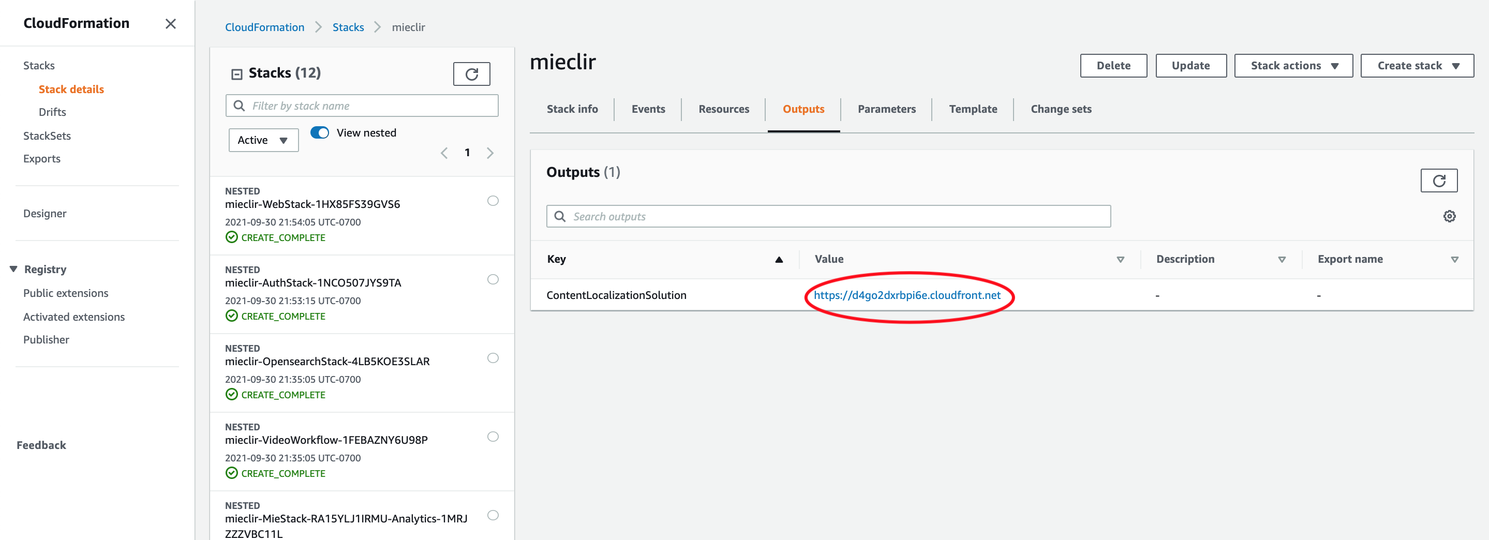1489x540 pixels.
Task: Close the CloudFormation sidebar panel
Action: tap(171, 24)
